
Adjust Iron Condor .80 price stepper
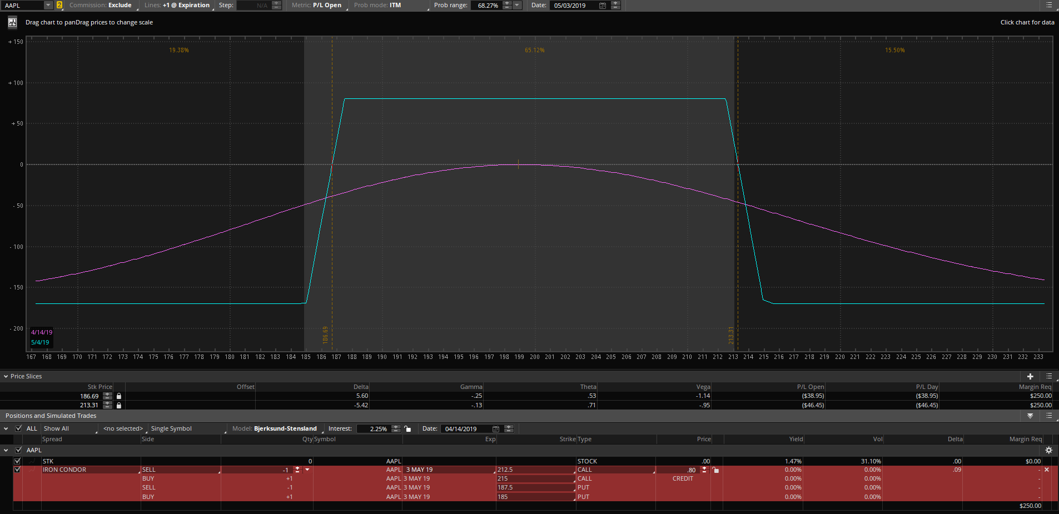pos(704,470)
